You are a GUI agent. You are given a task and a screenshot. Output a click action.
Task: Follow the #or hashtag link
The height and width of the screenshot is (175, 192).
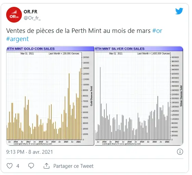point(157,30)
